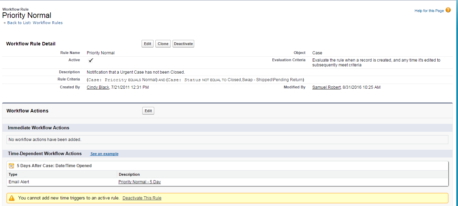Click the Description column header in actions table
Screen dimensions: 458x206
(129, 174)
